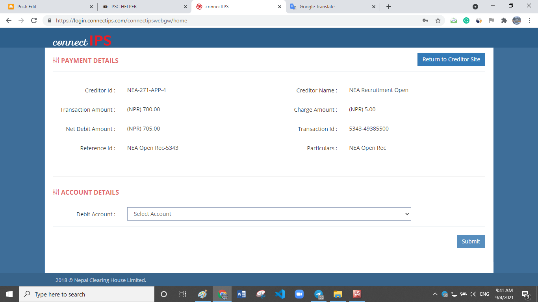
Task: Open a new browser tab
Action: point(389,7)
